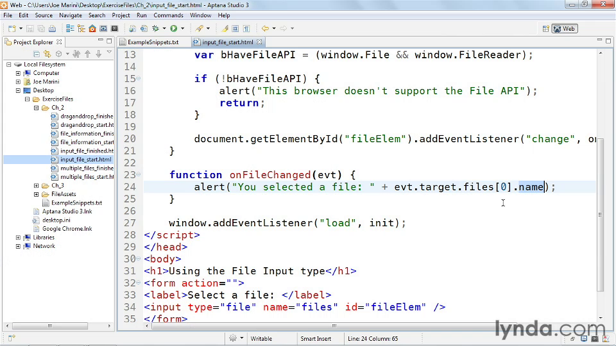Collapse the ExerciseFiles folder
The width and height of the screenshot is (616, 346).
tap(27, 99)
